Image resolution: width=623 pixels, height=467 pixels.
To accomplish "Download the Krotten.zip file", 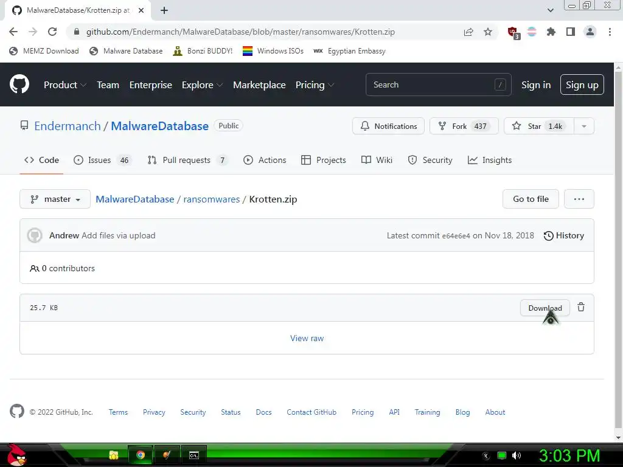I will coord(545,308).
